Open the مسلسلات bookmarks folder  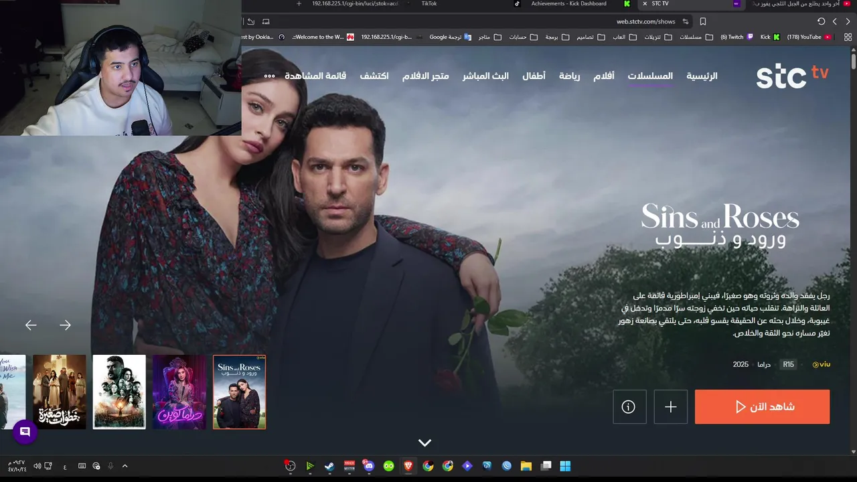(x=695, y=37)
